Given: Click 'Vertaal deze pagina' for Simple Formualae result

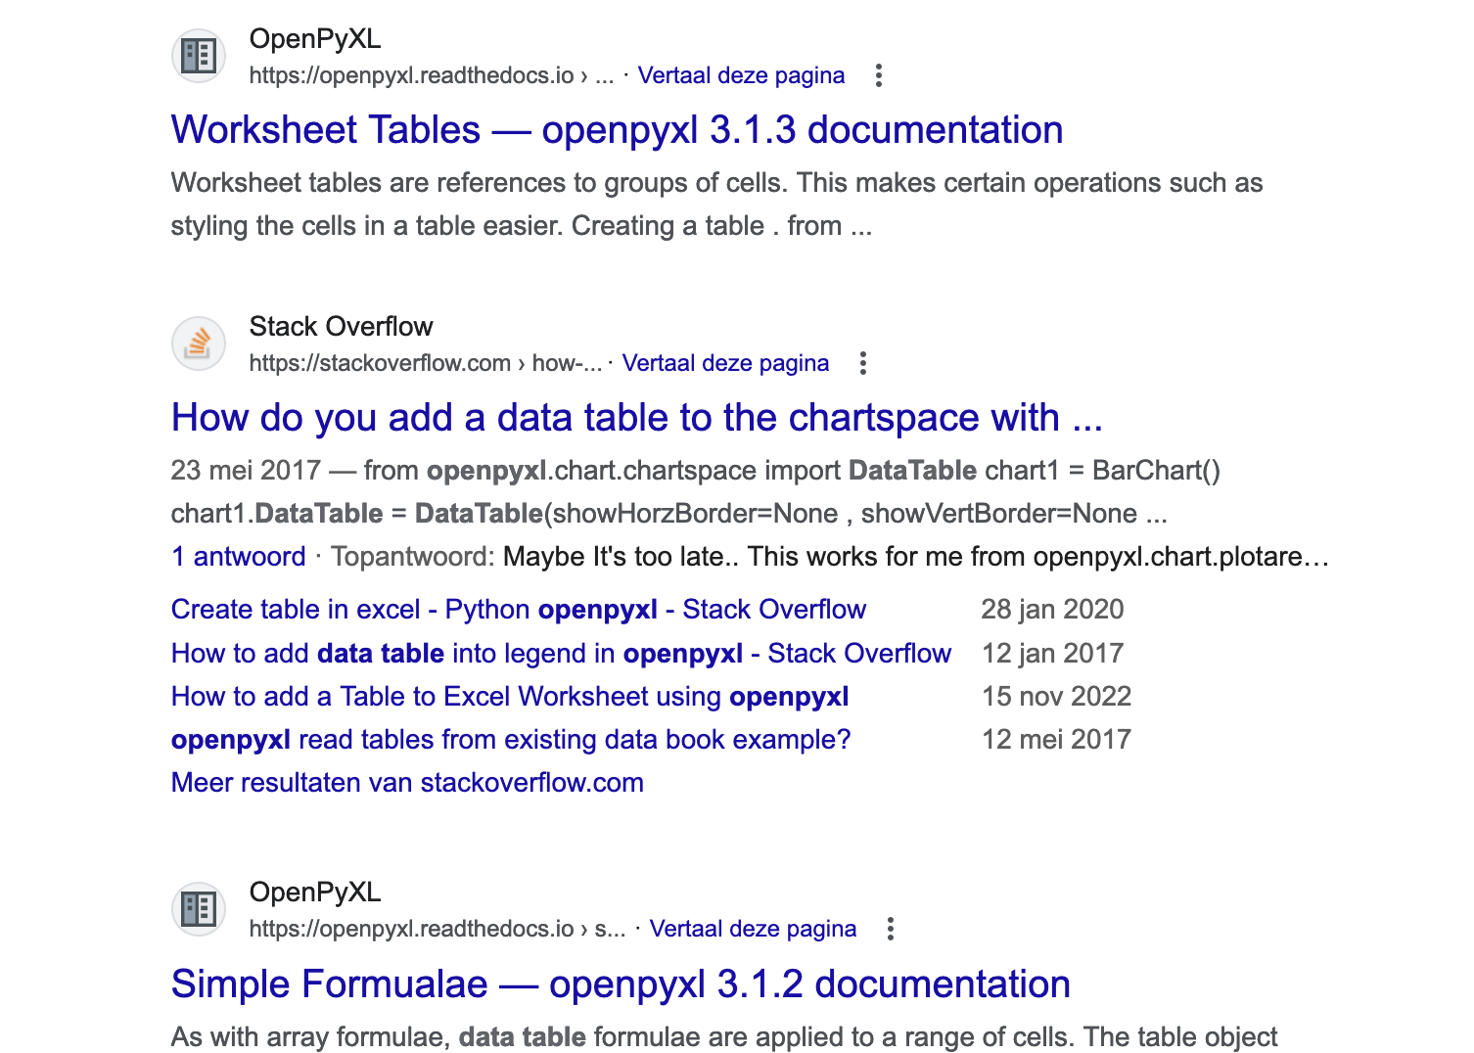Looking at the screenshot, I should (753, 929).
